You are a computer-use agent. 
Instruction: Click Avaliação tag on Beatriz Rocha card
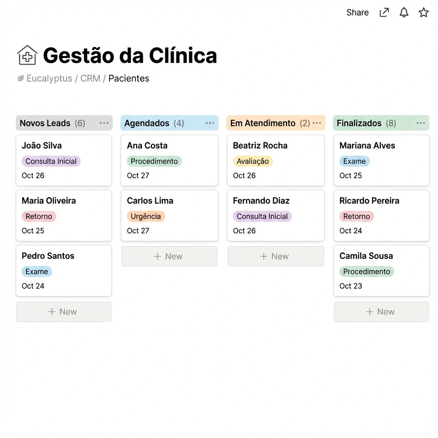click(253, 161)
